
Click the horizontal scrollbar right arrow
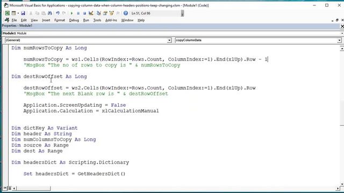338,188
